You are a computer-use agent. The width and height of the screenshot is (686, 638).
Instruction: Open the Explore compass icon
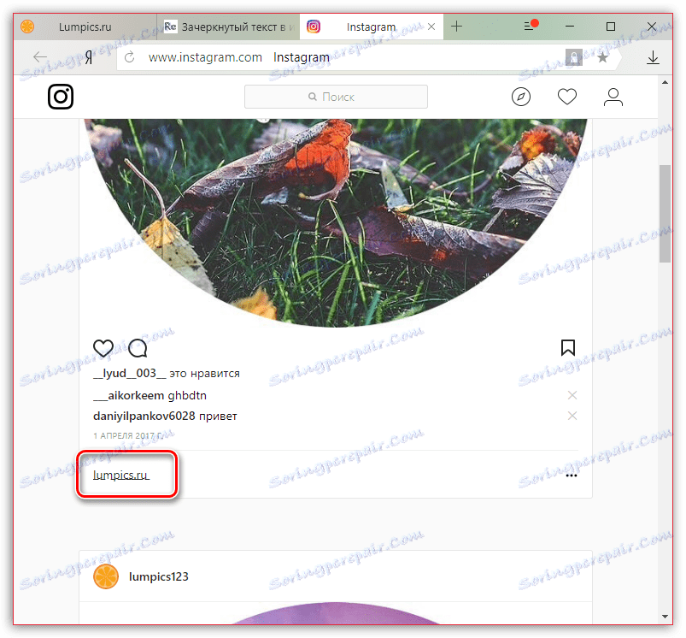(520, 97)
